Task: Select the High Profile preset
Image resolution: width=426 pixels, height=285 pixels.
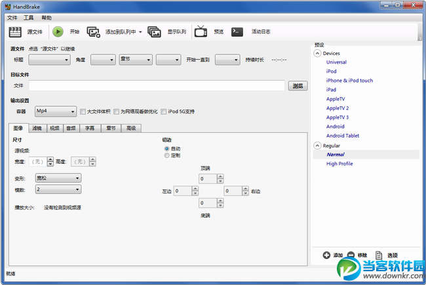Action: click(x=339, y=164)
